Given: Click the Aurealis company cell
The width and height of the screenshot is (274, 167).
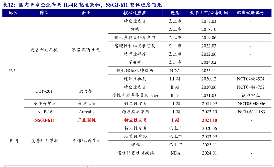Looking at the screenshot, I should pyautogui.click(x=87, y=112).
